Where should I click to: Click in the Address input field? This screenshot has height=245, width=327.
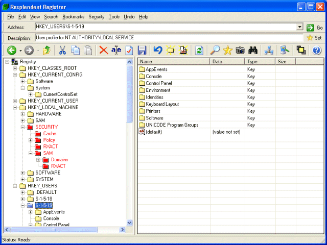pyautogui.click(x=166, y=27)
